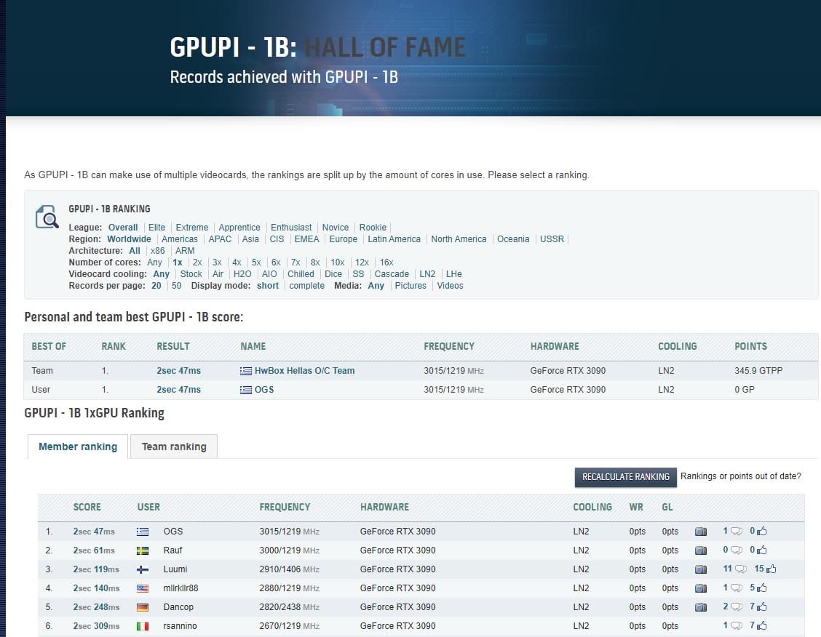Click comment bubble icon in OGS ranking row
The width and height of the screenshot is (821, 637).
[736, 532]
